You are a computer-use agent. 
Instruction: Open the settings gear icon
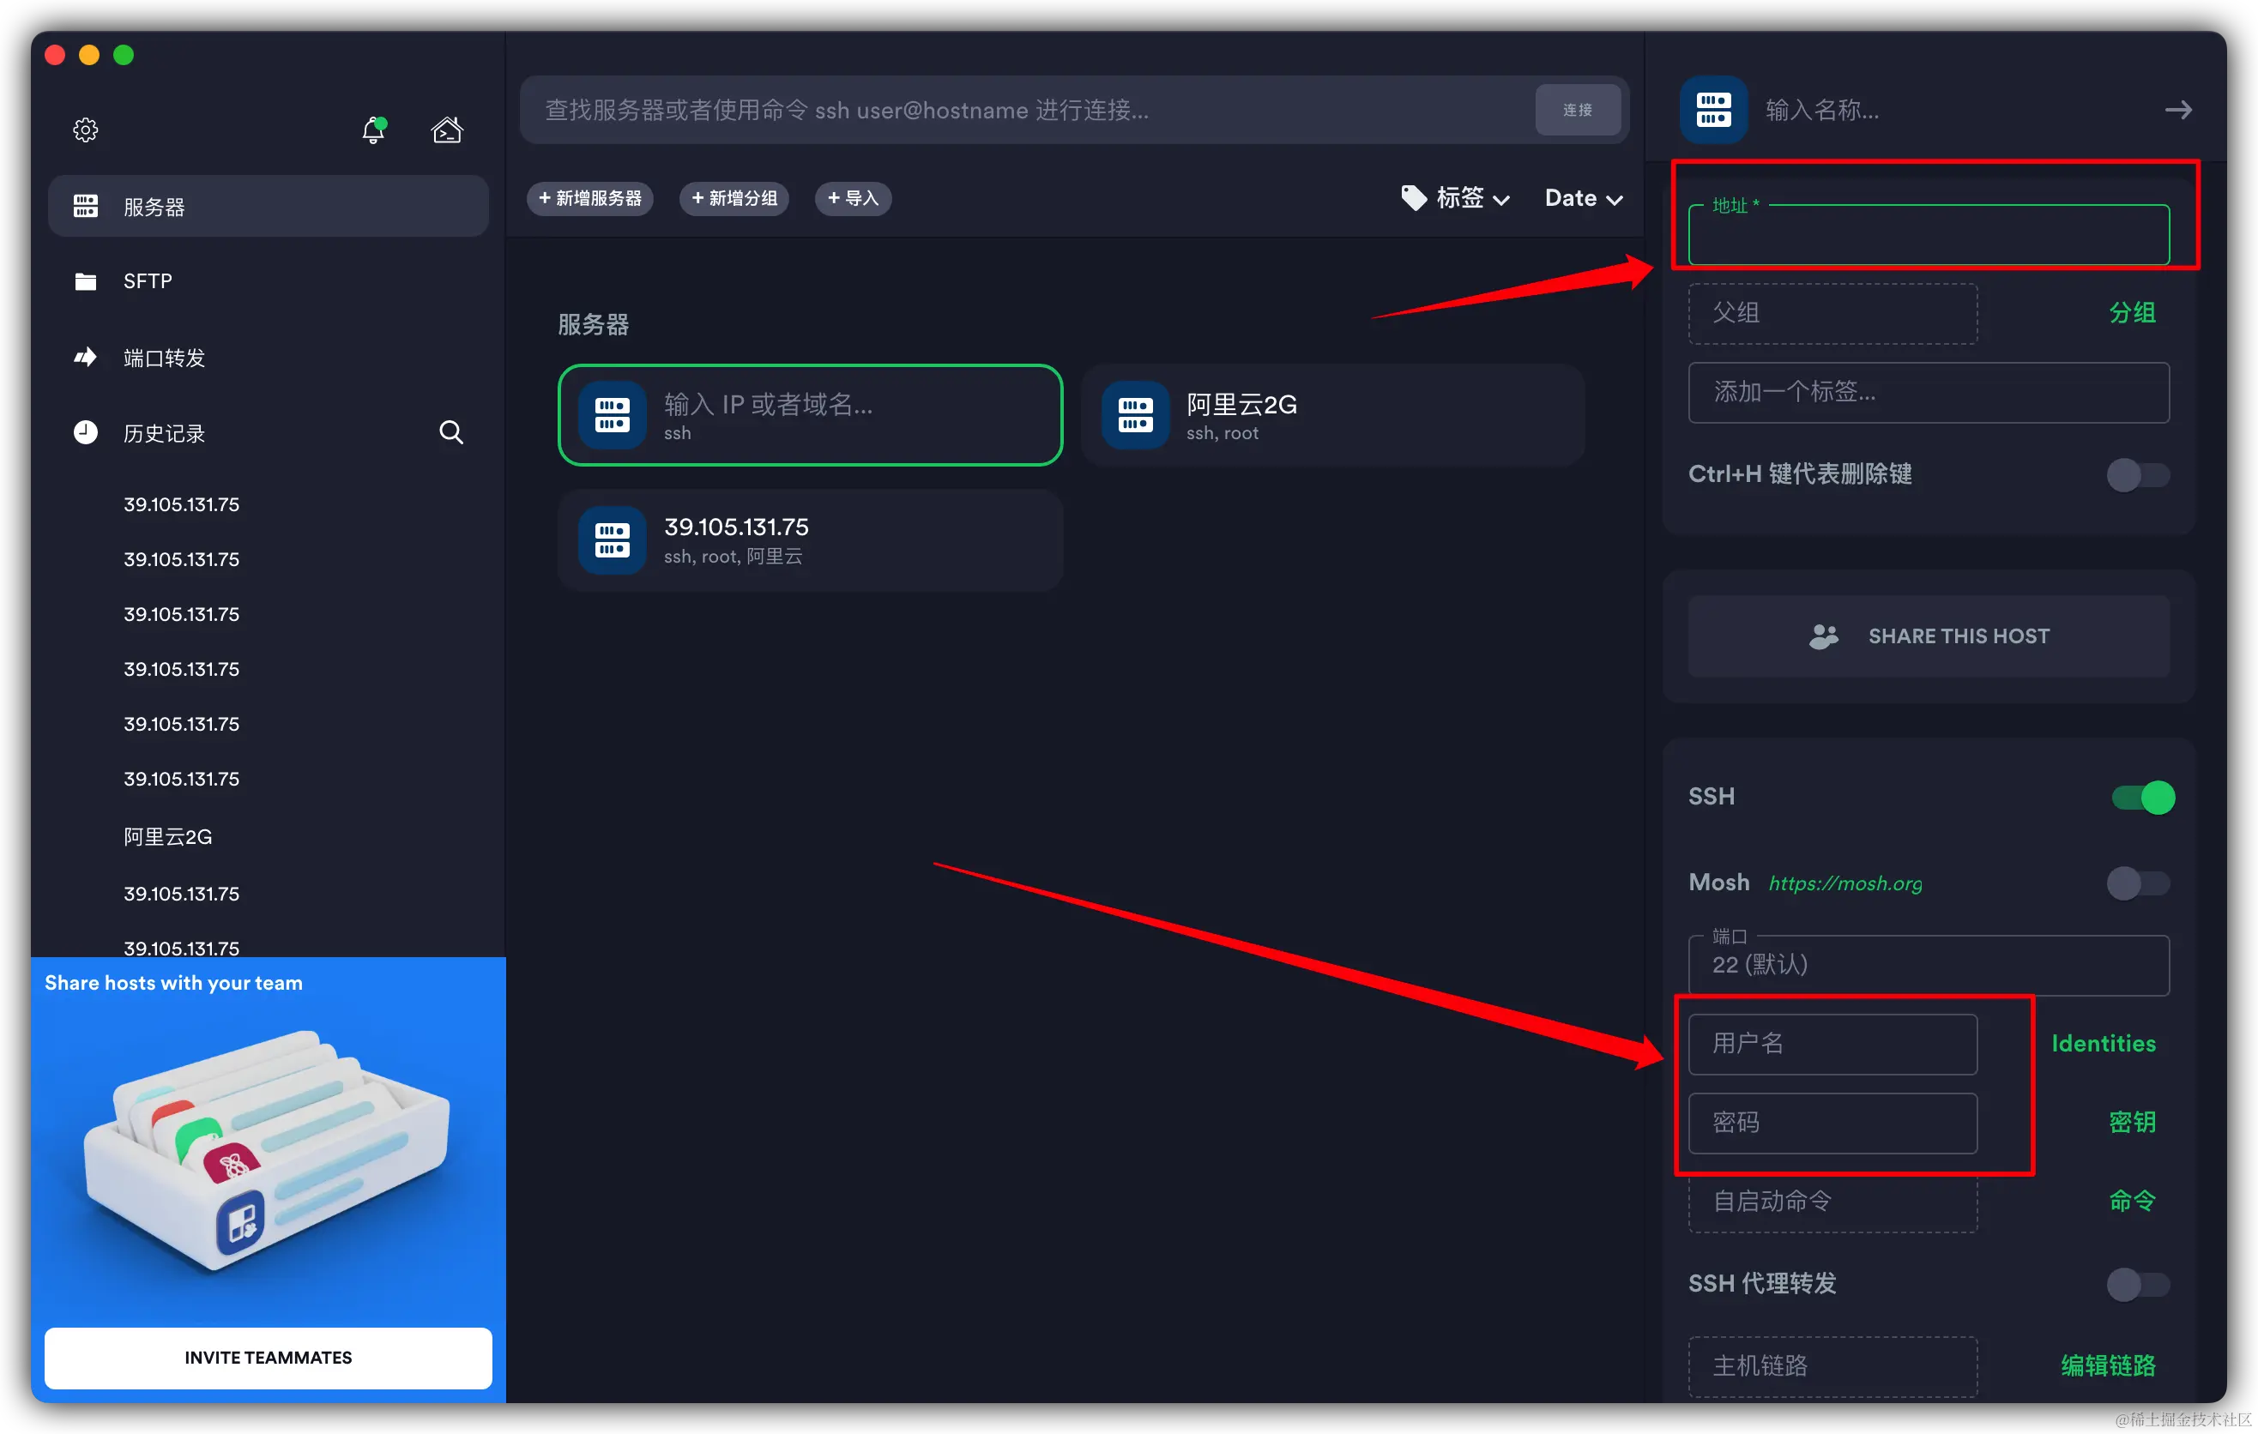coord(85,130)
